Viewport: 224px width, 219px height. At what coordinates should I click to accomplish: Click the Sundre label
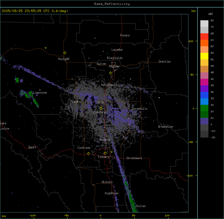tap(76, 102)
